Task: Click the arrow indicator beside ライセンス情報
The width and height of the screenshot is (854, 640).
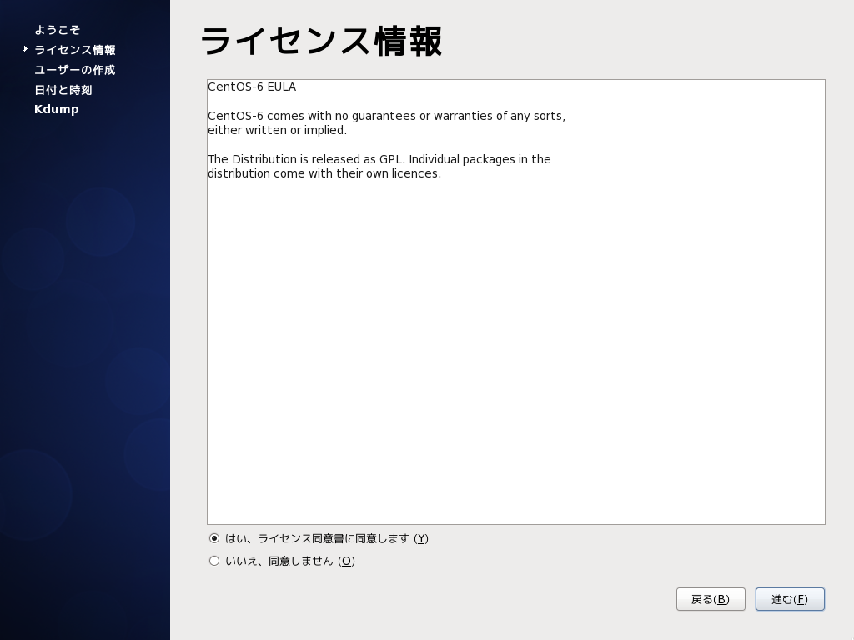Action: coord(24,48)
